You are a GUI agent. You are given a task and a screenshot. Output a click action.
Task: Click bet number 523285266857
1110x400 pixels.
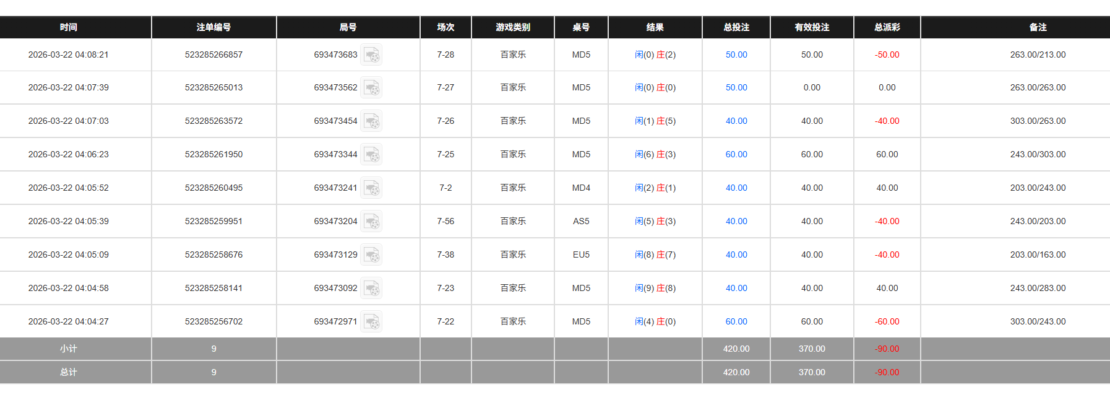(213, 54)
